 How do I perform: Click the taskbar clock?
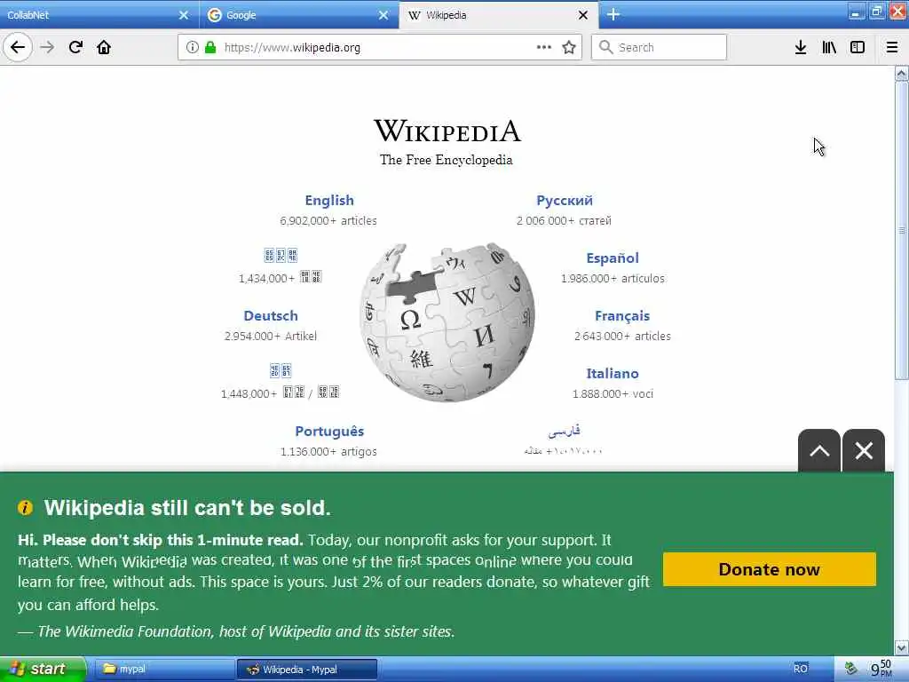881,669
